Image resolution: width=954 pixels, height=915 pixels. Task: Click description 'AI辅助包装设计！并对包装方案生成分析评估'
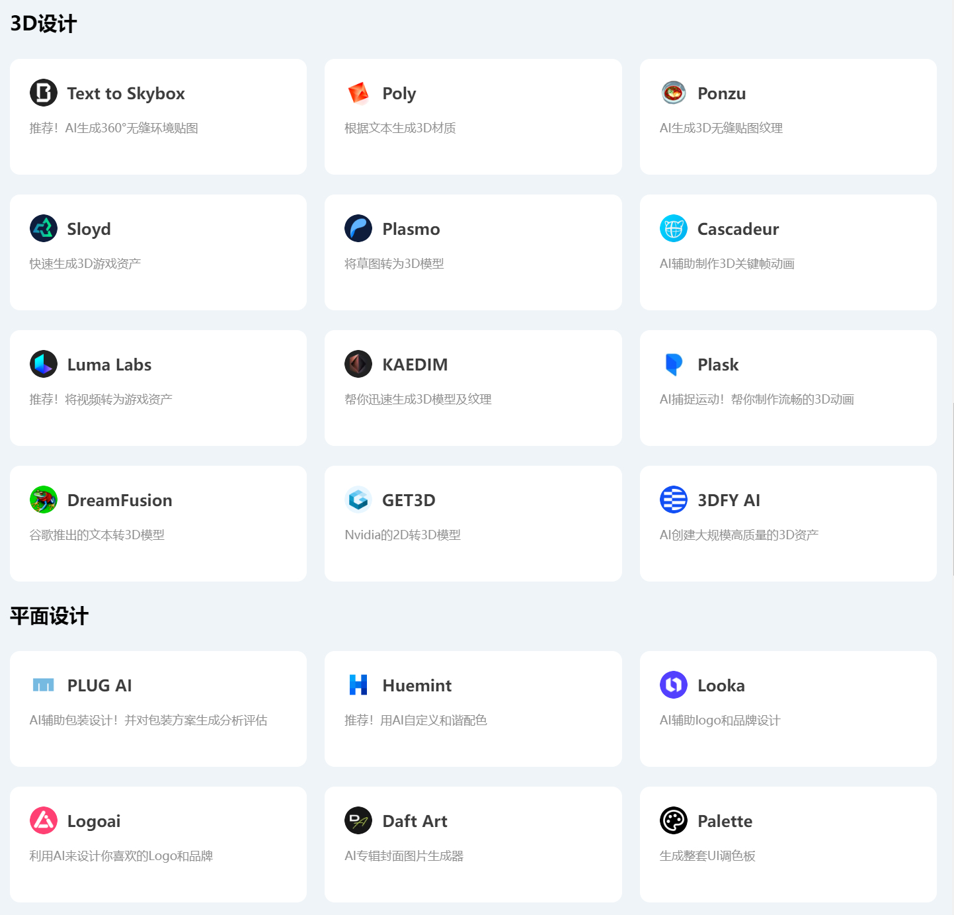149,720
